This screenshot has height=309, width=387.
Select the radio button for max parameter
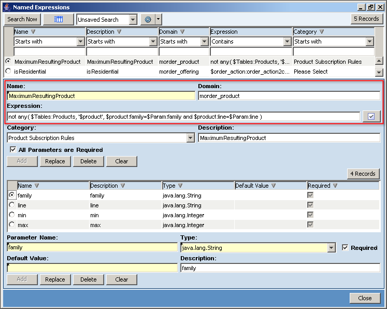12,224
